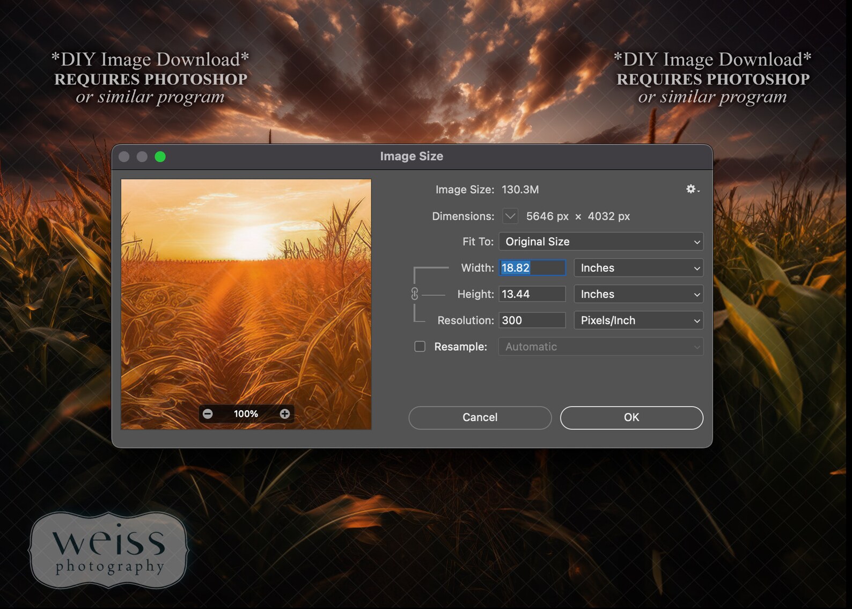852x609 pixels.
Task: Expand the Dimensions unit chevron
Action: (510, 216)
